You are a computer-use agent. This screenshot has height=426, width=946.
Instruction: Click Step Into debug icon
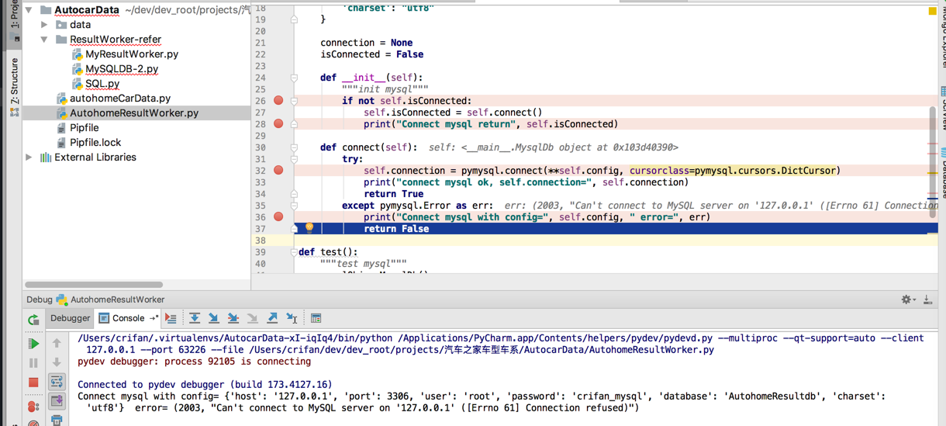click(x=214, y=318)
